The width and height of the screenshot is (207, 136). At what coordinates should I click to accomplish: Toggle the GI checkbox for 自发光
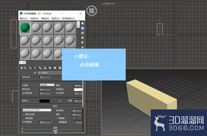point(57,101)
